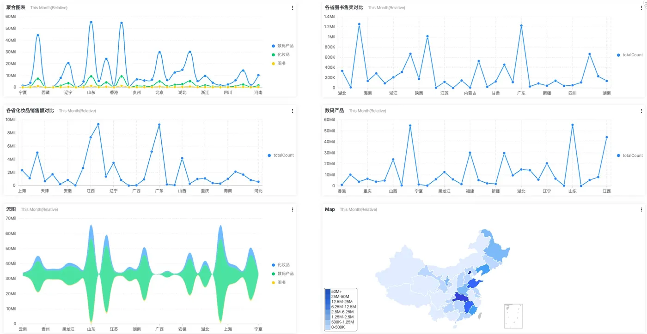This screenshot has width=647, height=334.
Task: Click the 江西 end point in 数码产品 chart
Action: (x=607, y=137)
